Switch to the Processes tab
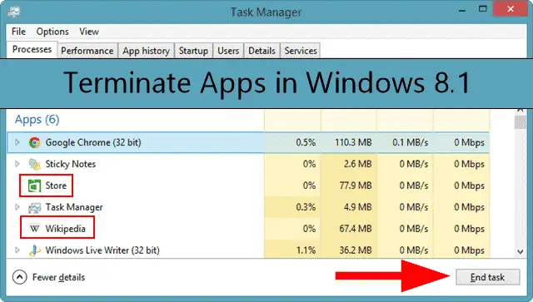Viewport: 533px width, 302px height. click(x=32, y=50)
